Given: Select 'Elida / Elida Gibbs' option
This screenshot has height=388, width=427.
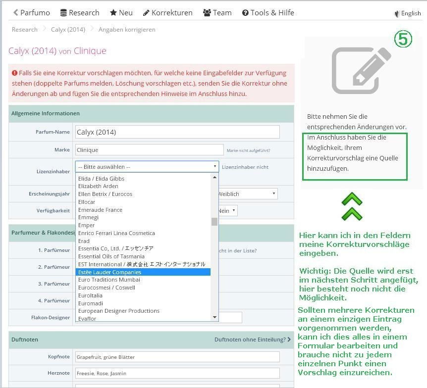Looking at the screenshot, I should point(143,179).
